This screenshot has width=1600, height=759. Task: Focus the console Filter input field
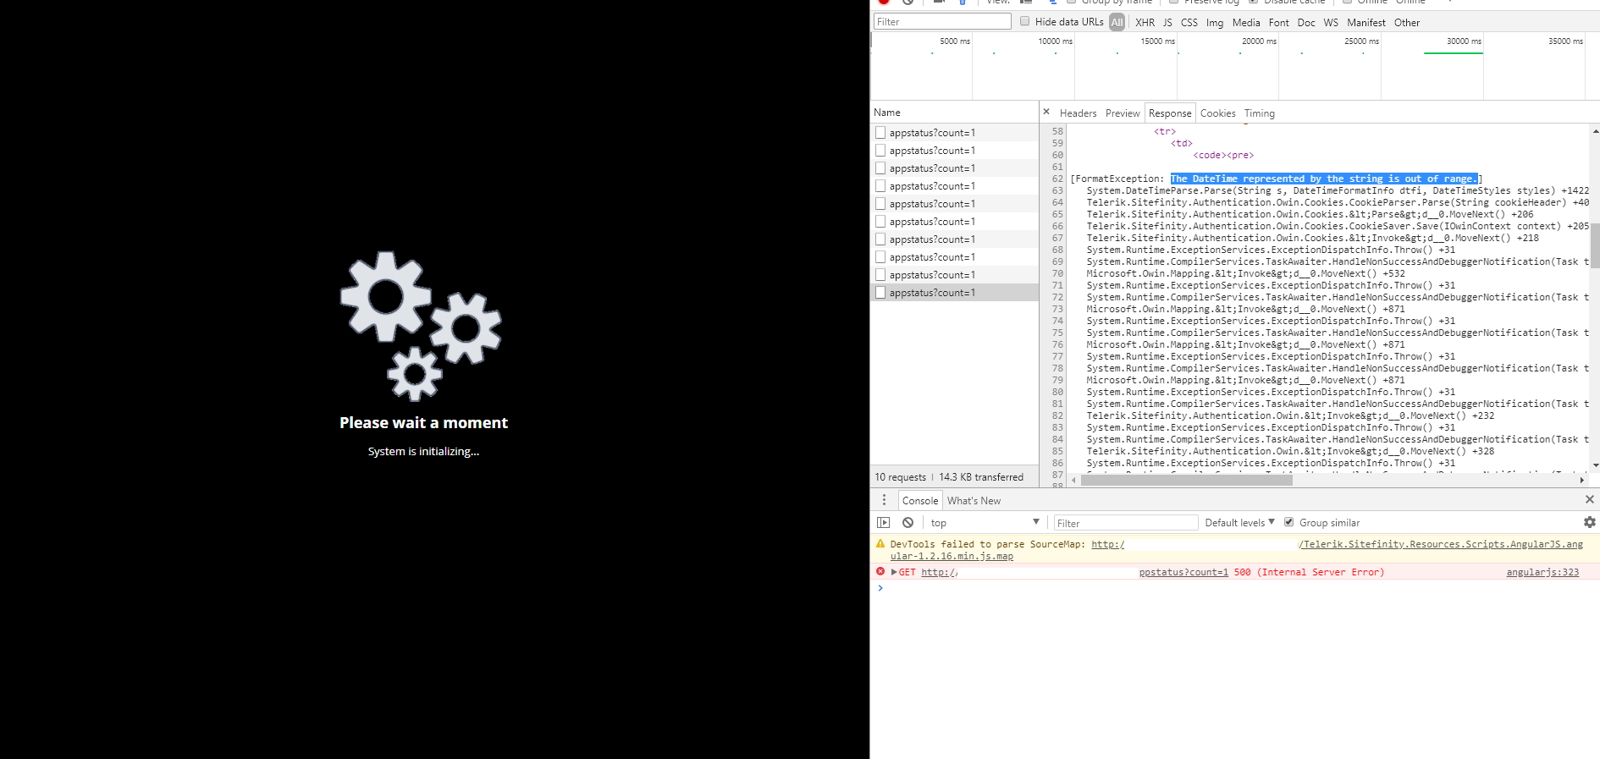tap(1126, 523)
